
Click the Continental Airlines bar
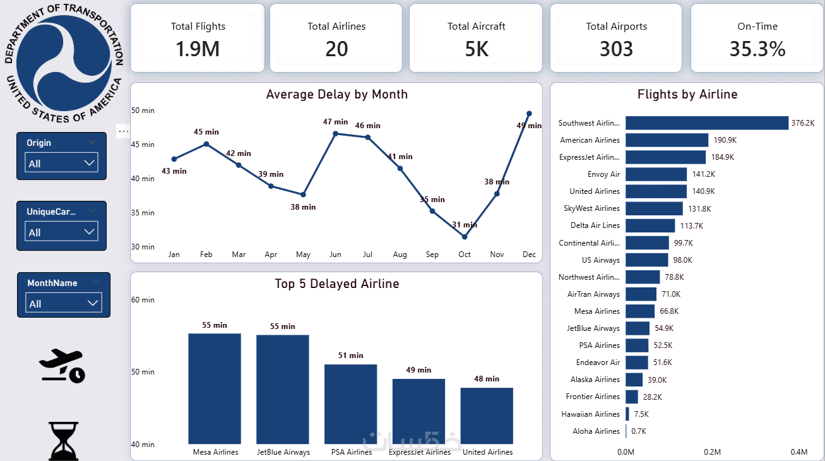(x=647, y=243)
